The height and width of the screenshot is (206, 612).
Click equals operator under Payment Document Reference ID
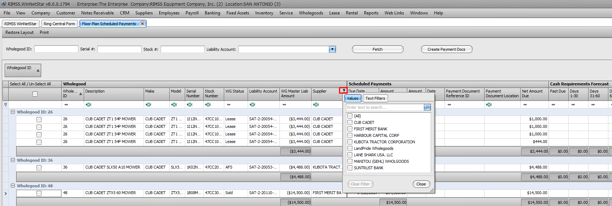click(x=449, y=104)
